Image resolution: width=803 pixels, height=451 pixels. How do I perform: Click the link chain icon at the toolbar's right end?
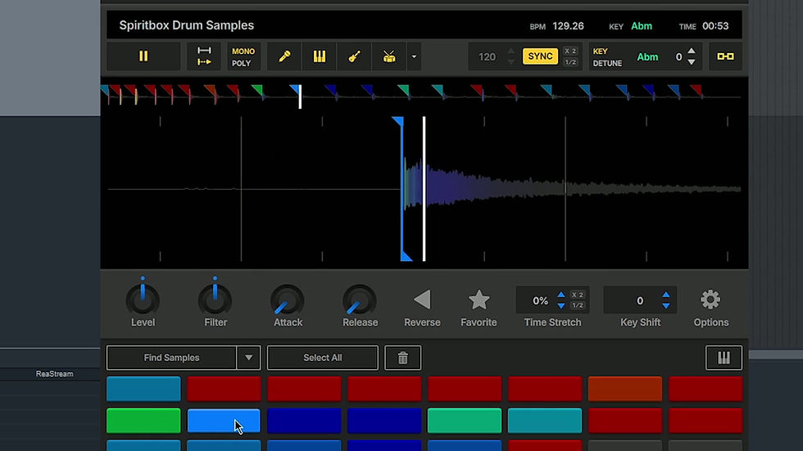(726, 56)
